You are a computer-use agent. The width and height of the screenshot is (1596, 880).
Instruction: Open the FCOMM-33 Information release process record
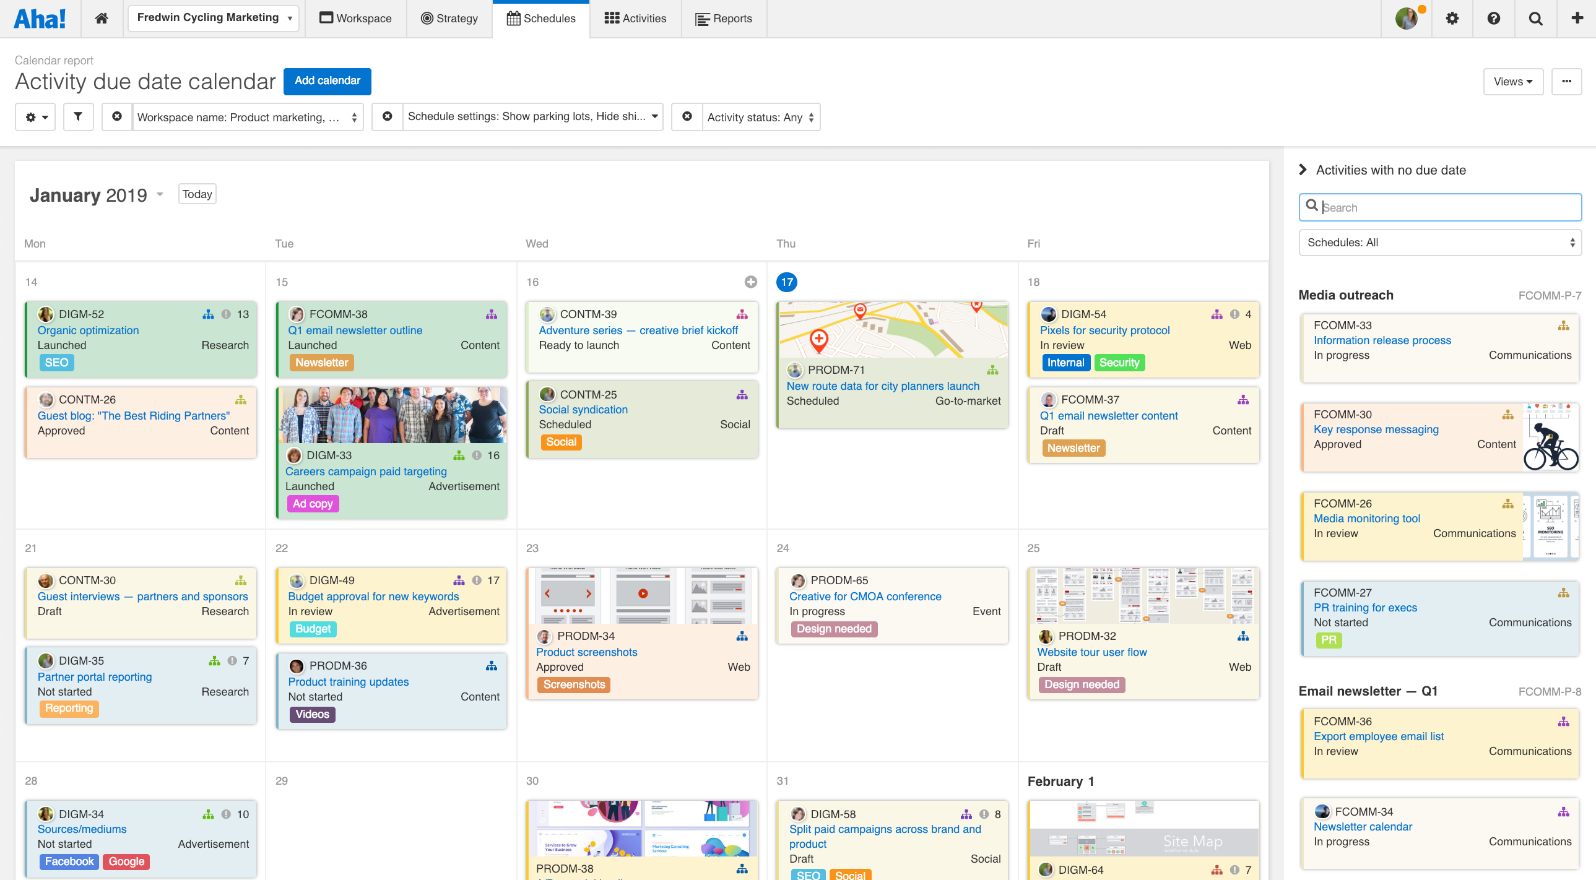point(1383,340)
